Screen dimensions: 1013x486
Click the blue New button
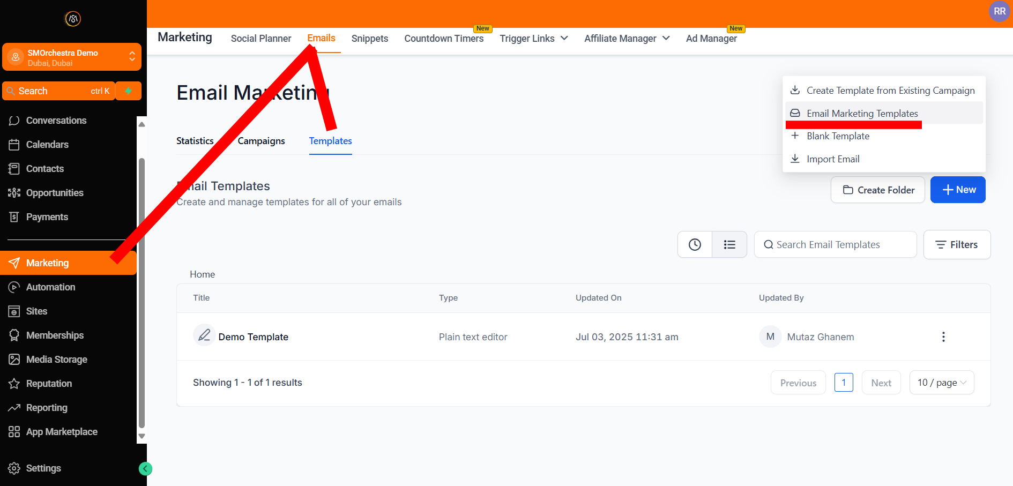pyautogui.click(x=958, y=190)
